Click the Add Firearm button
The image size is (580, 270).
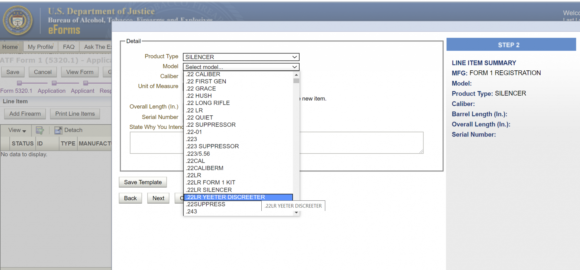(x=25, y=114)
